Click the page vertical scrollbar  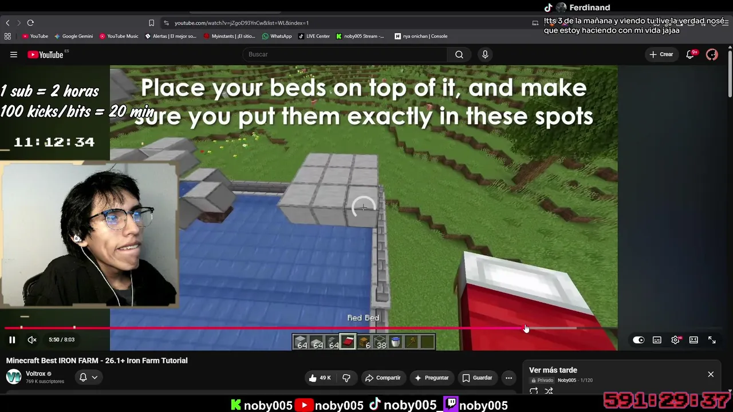pos(730,74)
